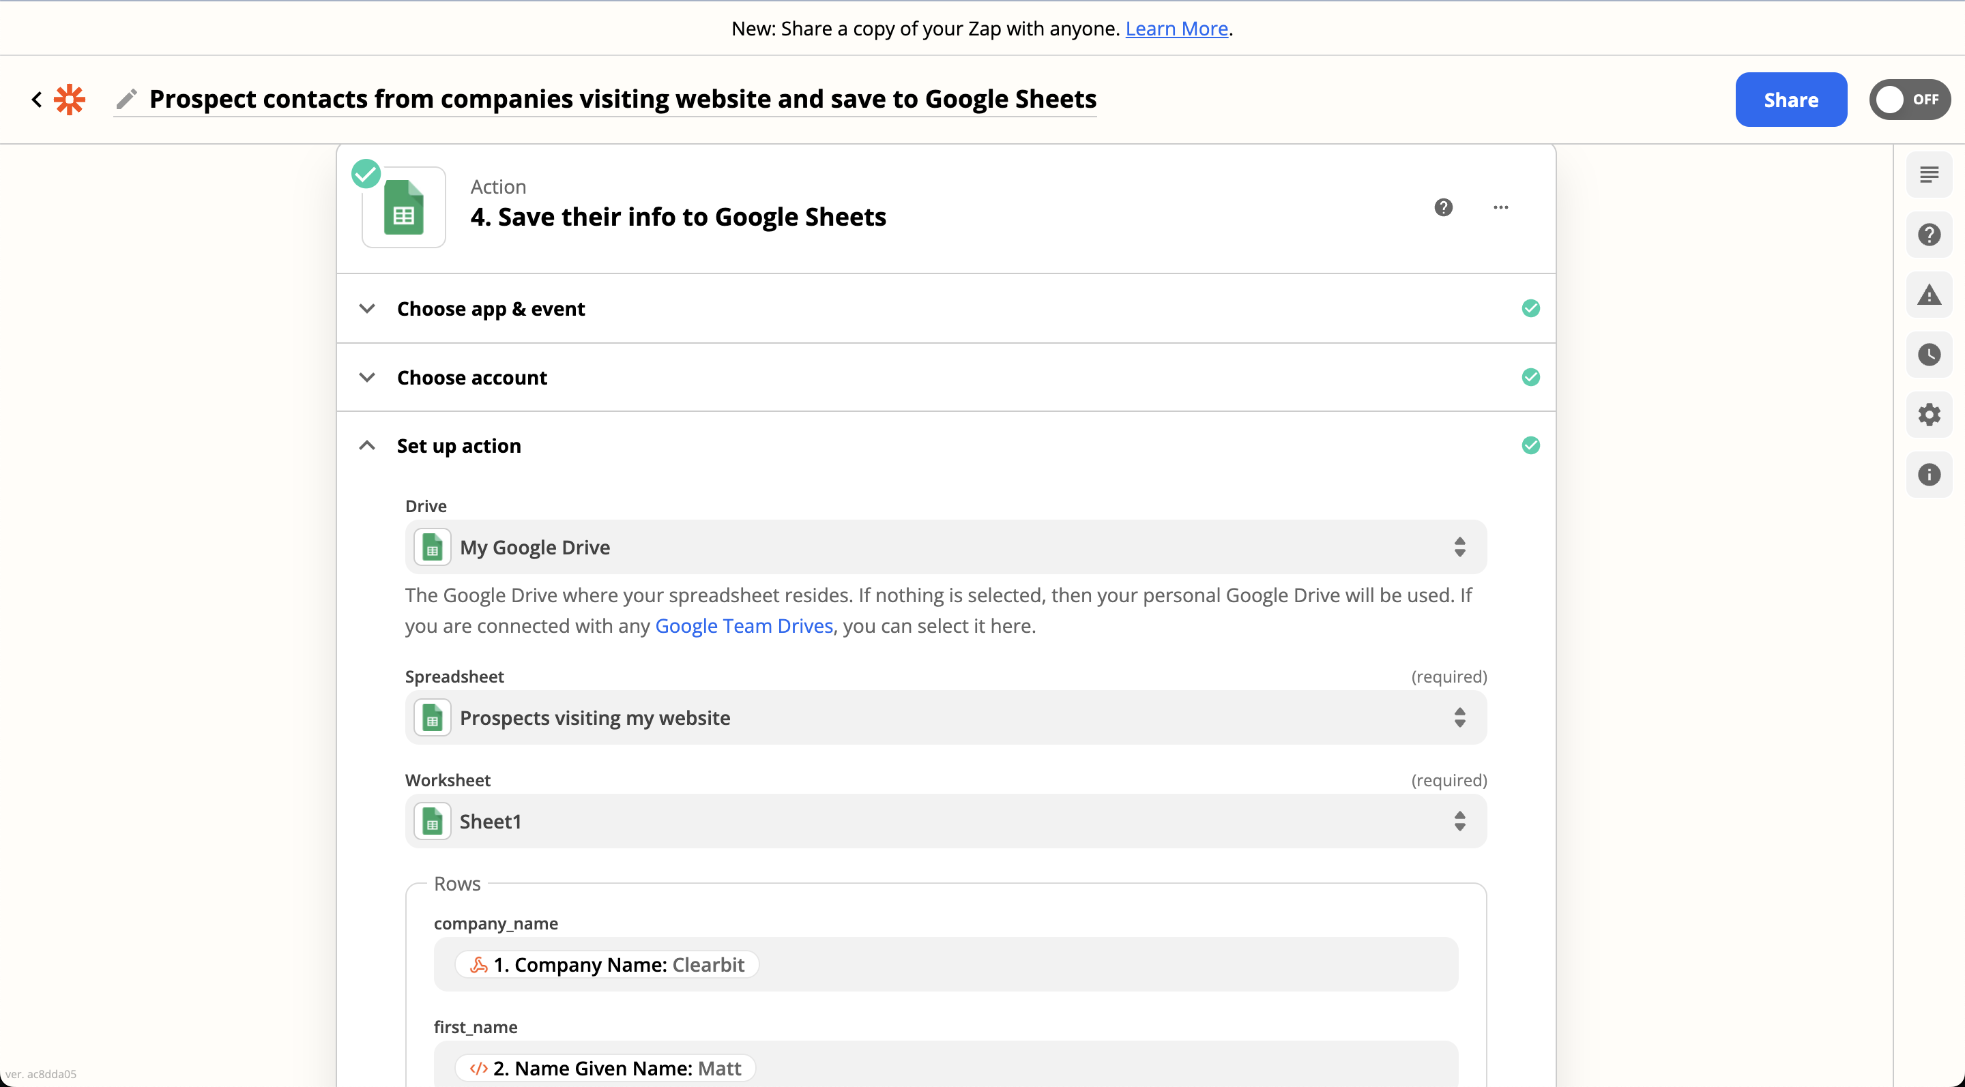The height and width of the screenshot is (1087, 1965).
Task: Open the settings gear icon in sidebar
Action: [x=1929, y=415]
